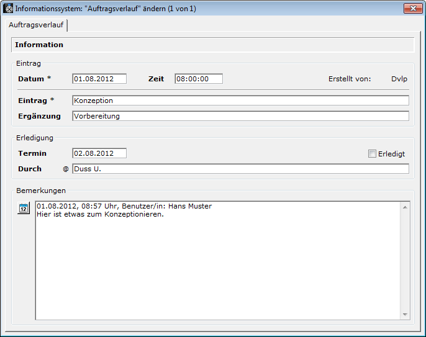Click the @ symbol next to Durch

point(66,169)
